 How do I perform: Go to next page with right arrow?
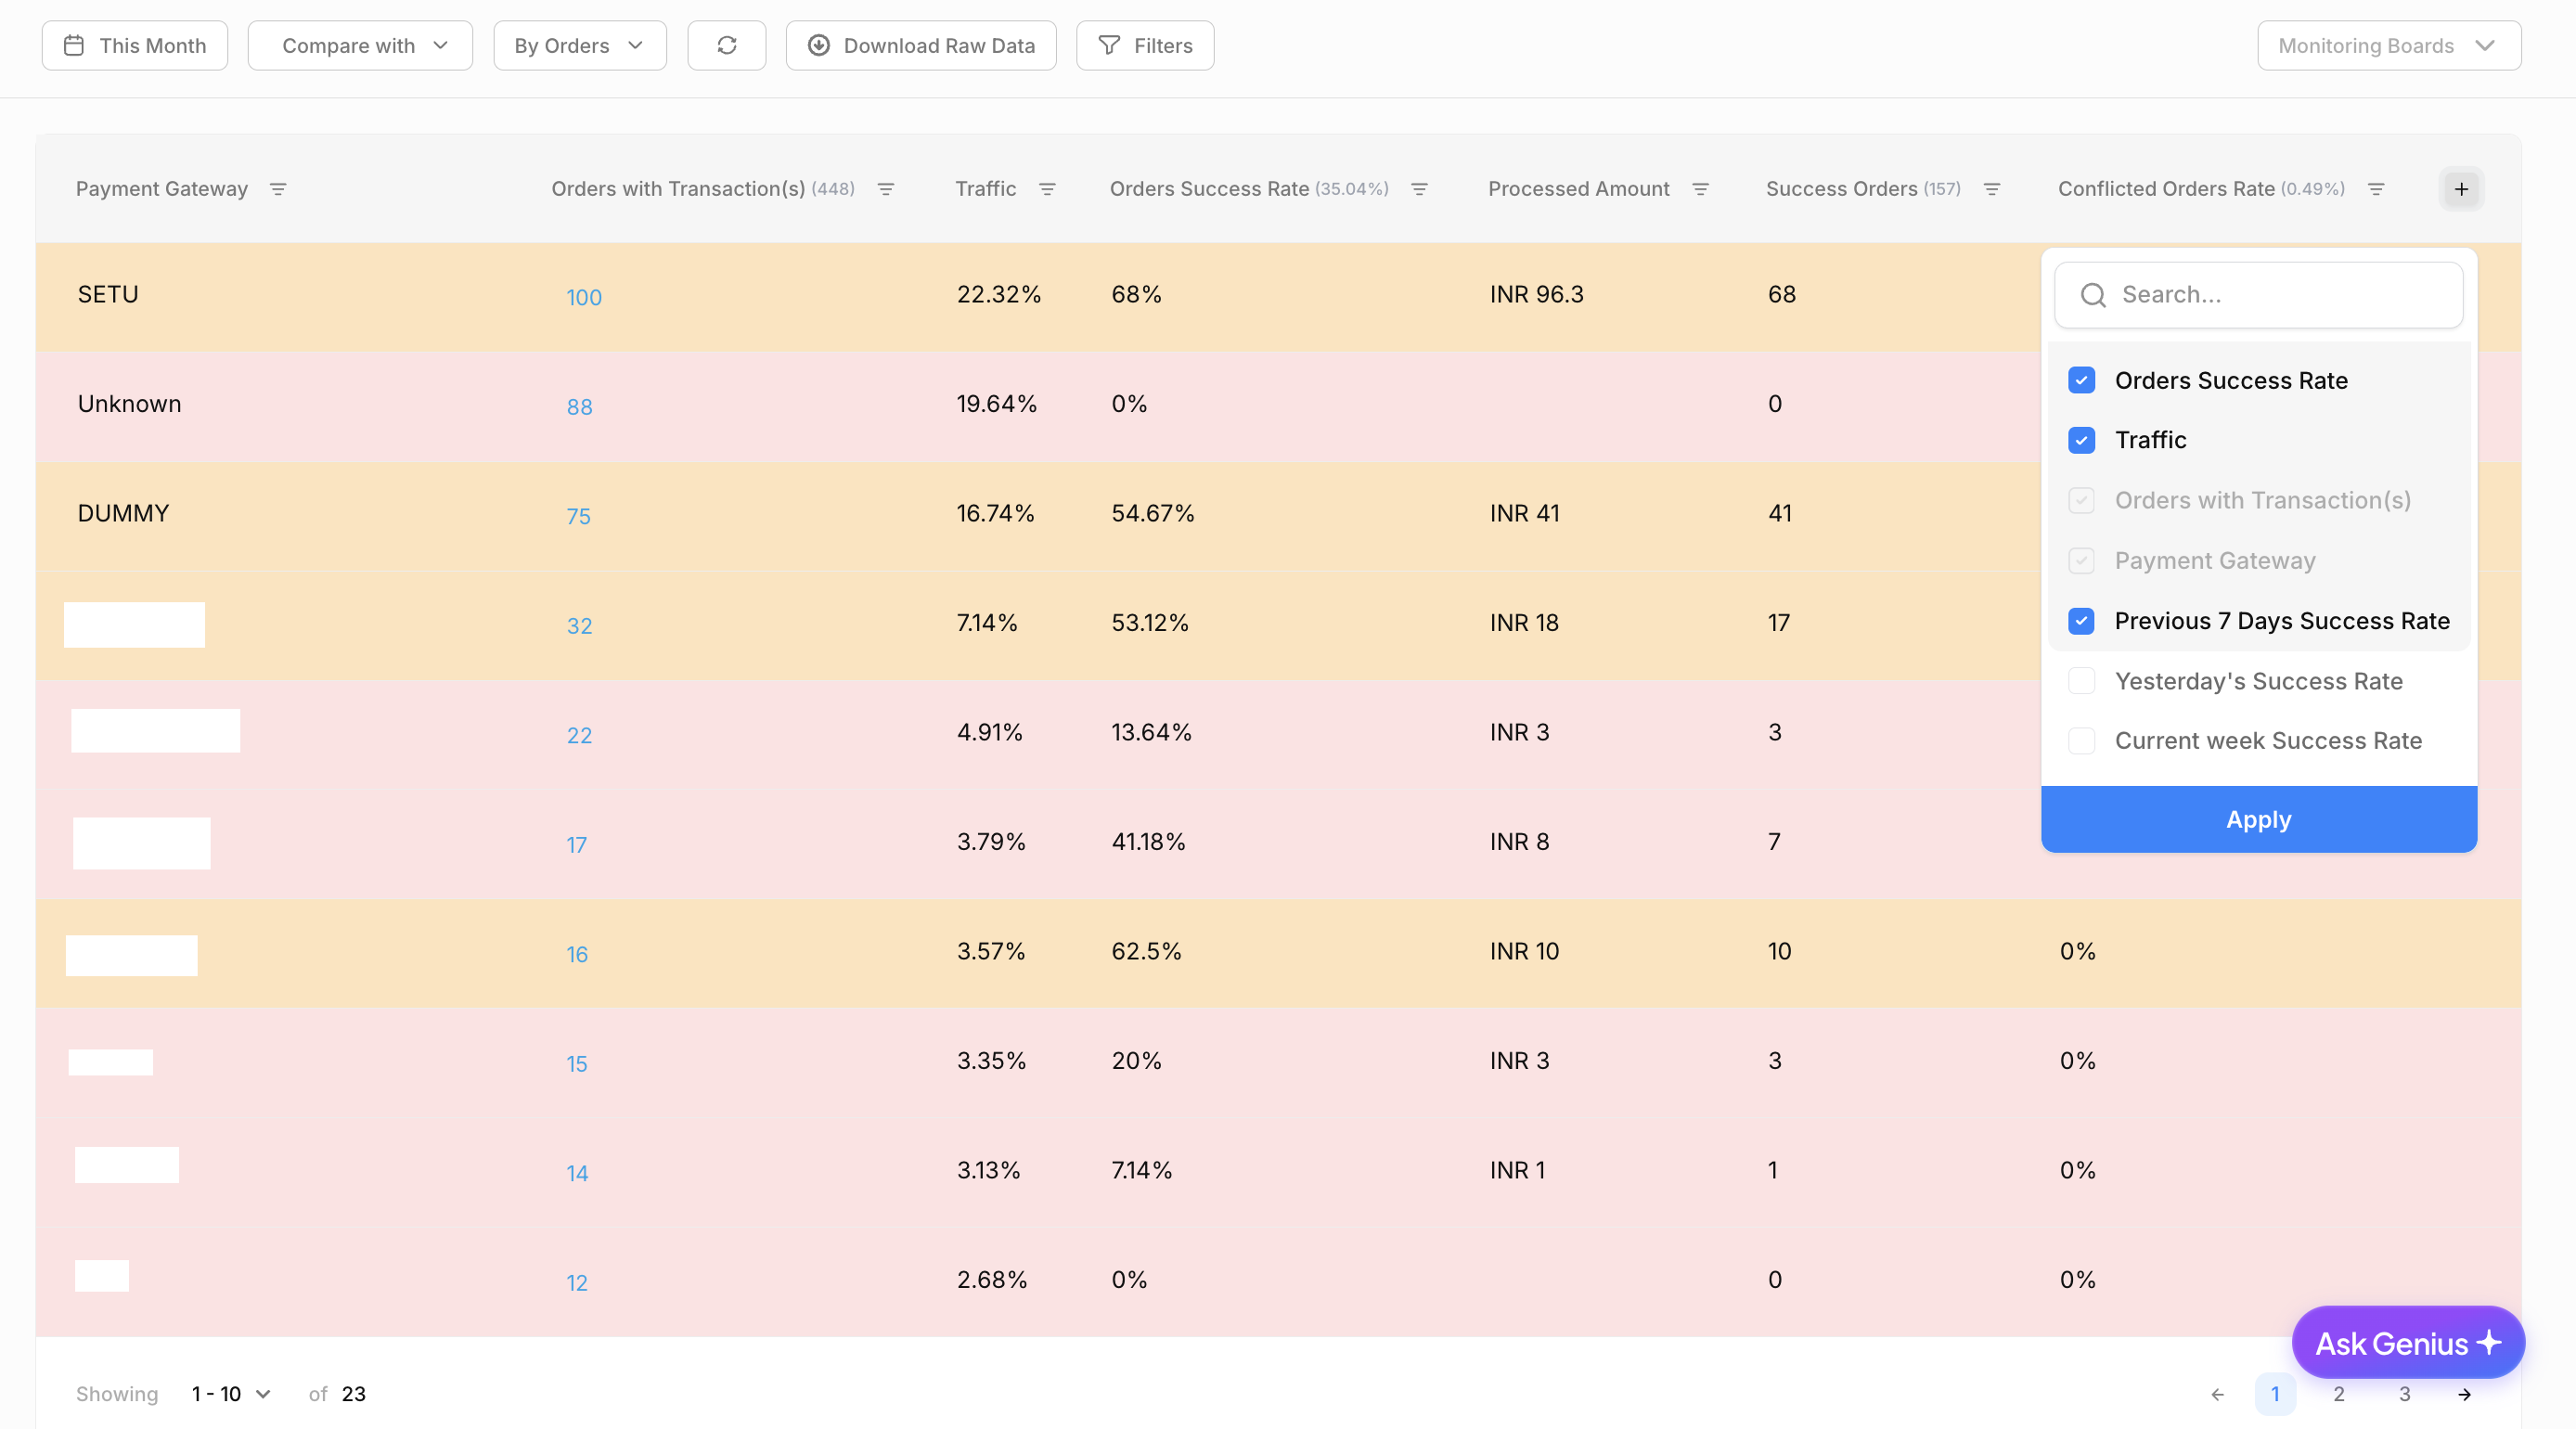[x=2464, y=1394]
